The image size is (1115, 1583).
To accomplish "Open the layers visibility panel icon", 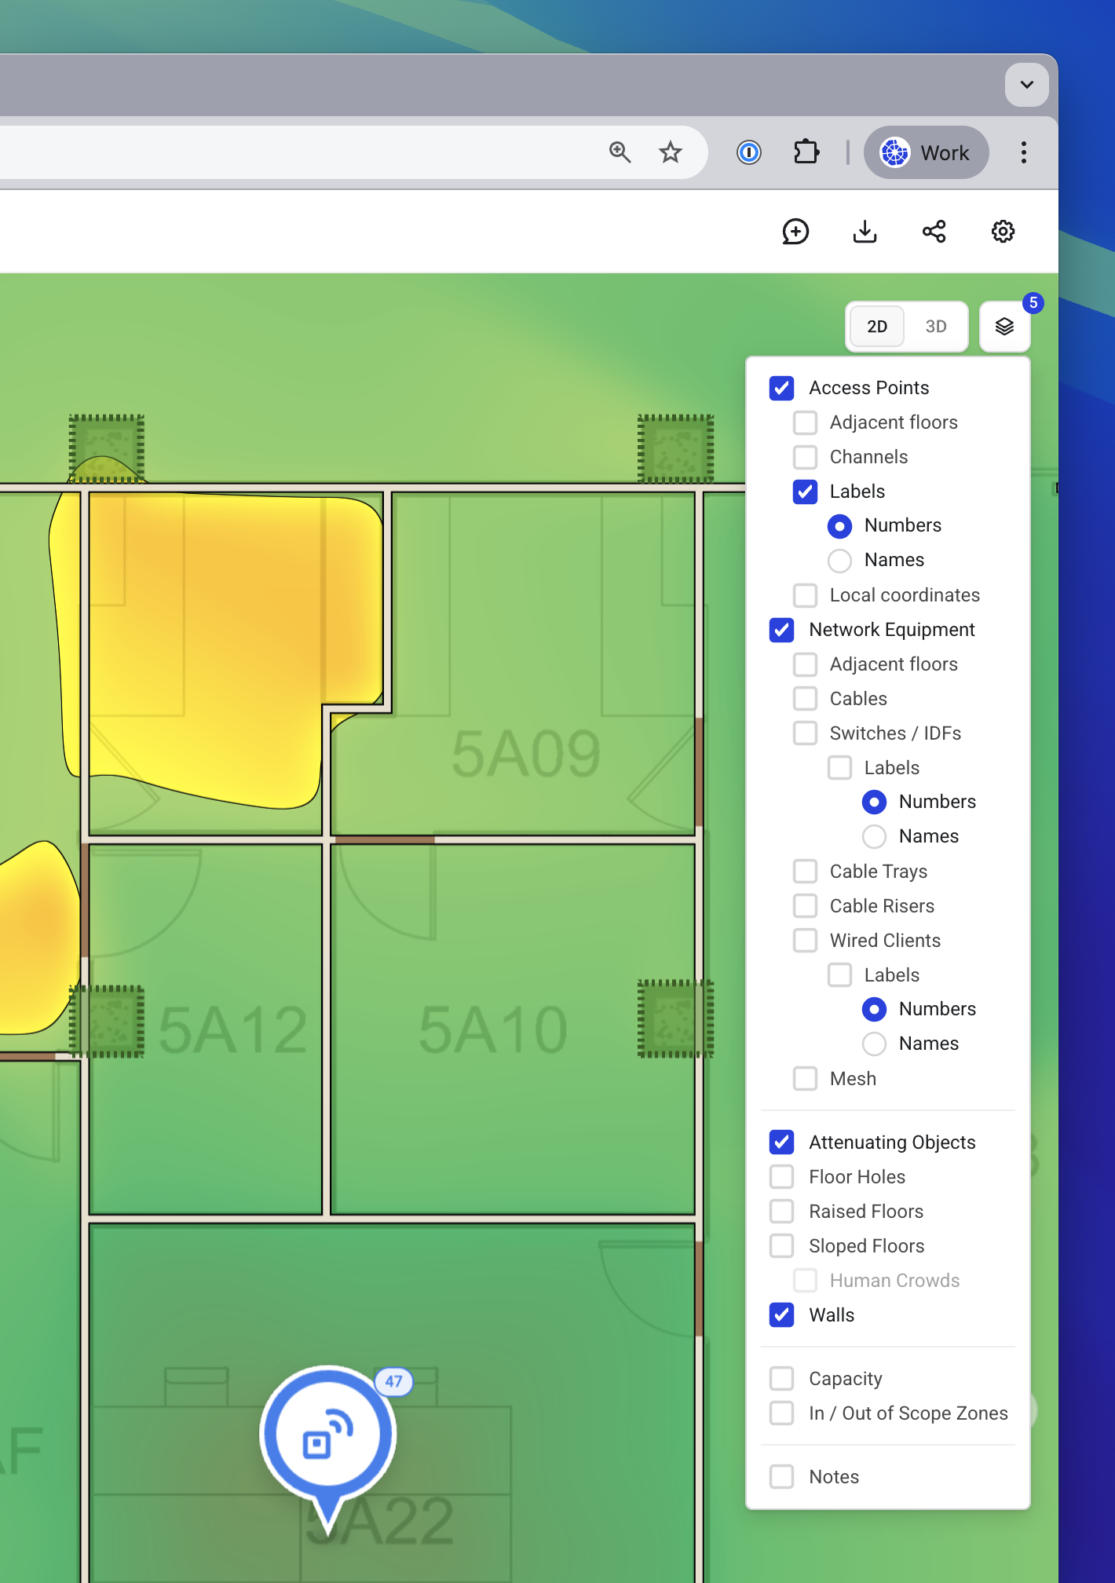I will 1004,327.
